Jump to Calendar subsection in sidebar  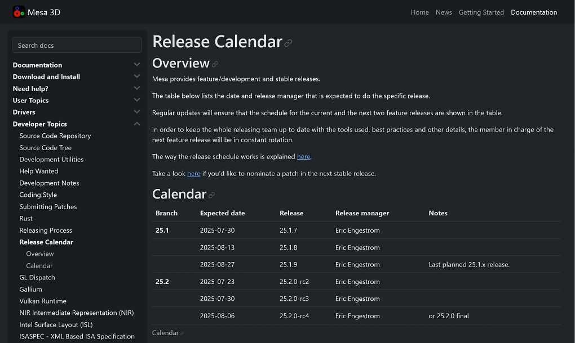click(x=39, y=266)
